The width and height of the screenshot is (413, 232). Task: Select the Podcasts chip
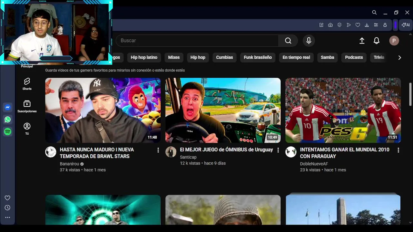354,57
